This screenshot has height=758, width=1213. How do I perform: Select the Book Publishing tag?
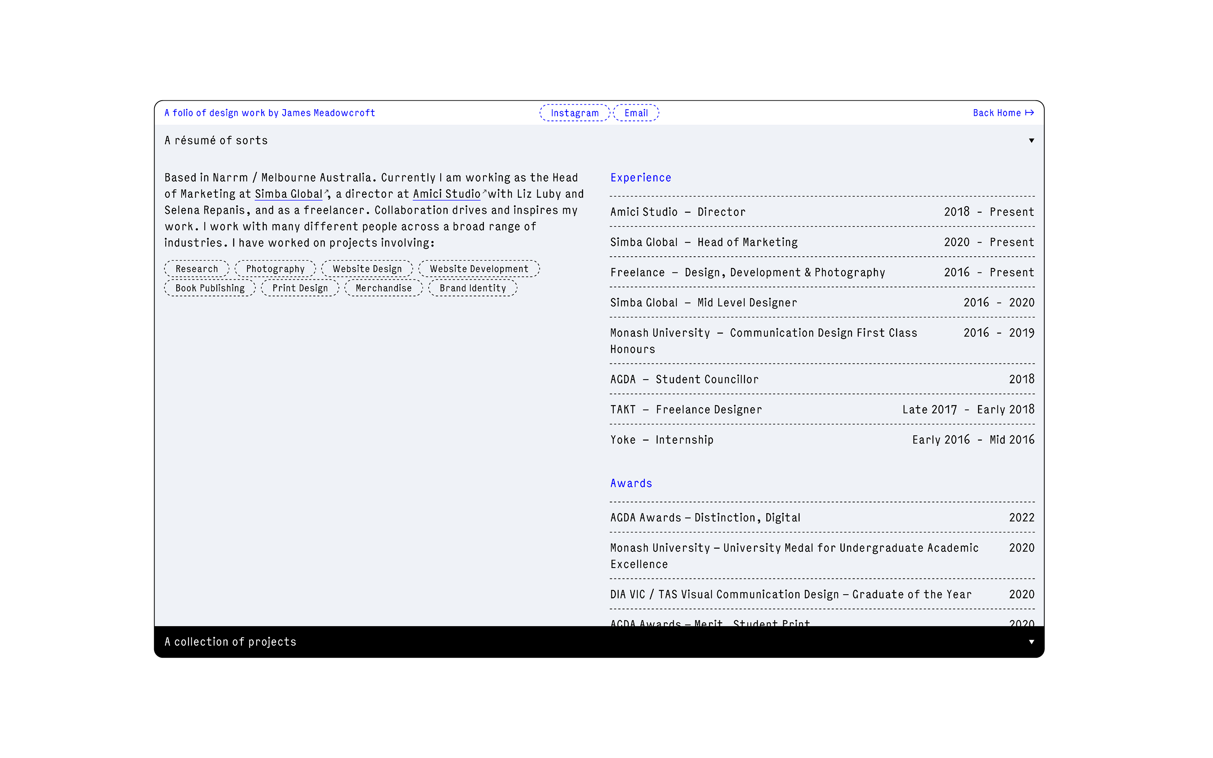coord(209,288)
